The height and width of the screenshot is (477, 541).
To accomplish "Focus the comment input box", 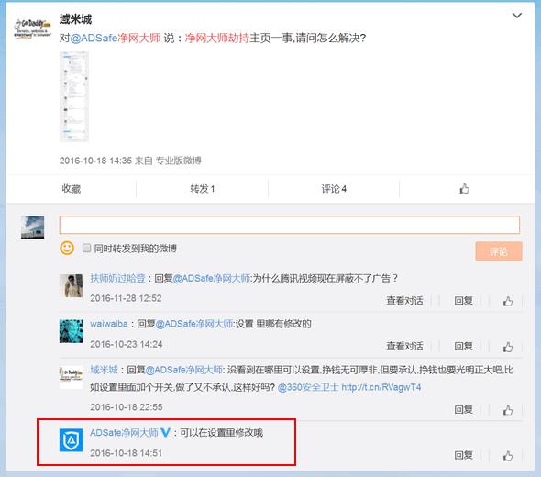I will click(290, 225).
